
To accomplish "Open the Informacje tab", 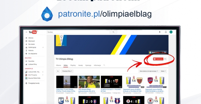I will [x=97, y=65].
